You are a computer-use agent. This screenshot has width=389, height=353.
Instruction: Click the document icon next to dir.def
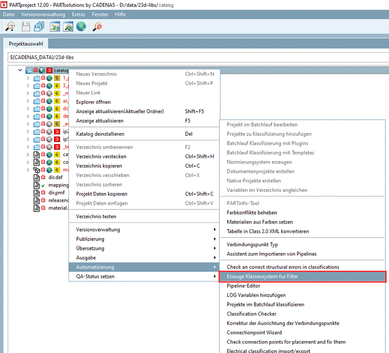(36, 177)
